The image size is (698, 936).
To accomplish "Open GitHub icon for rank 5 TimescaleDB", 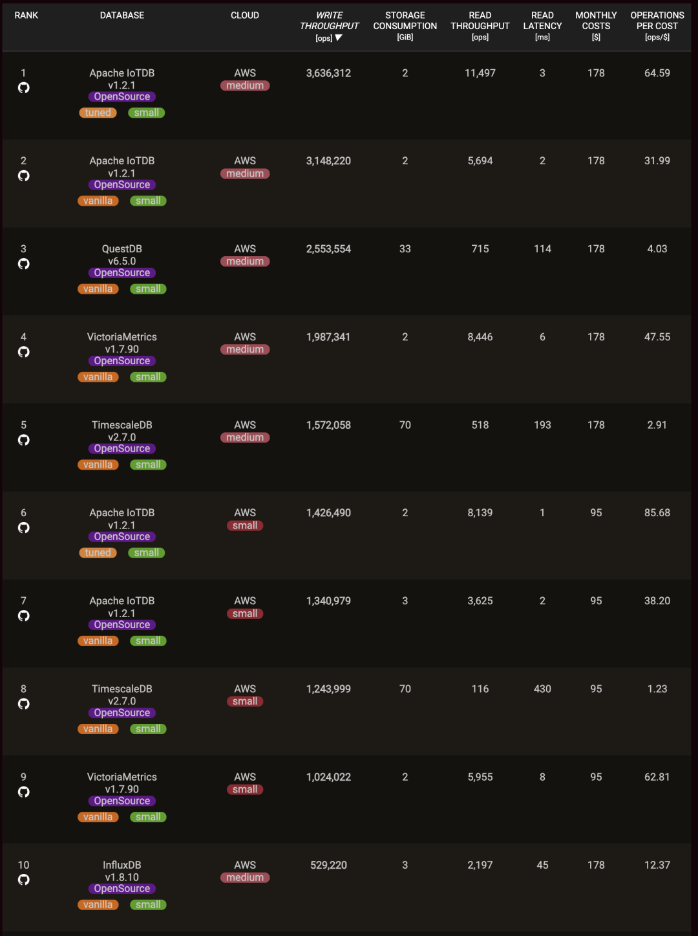I will 24,440.
